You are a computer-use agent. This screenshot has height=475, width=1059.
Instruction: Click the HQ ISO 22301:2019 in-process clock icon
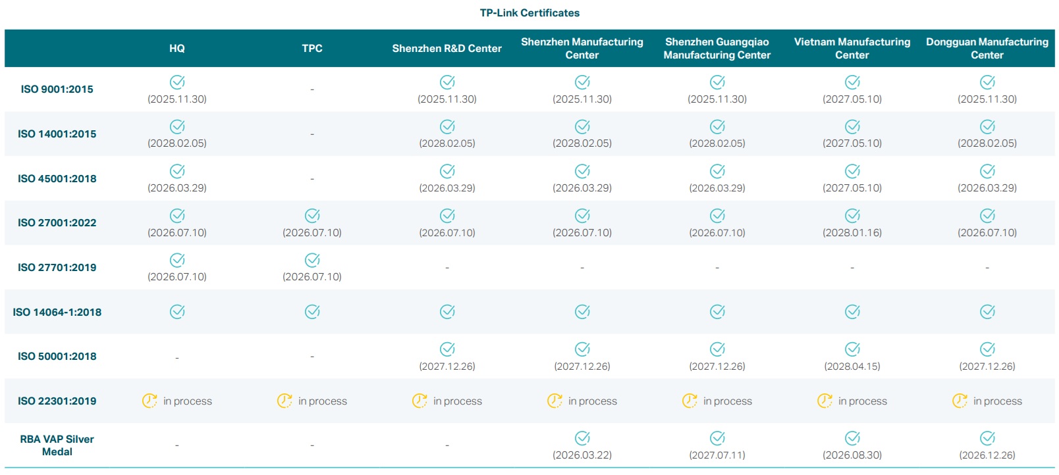[149, 401]
